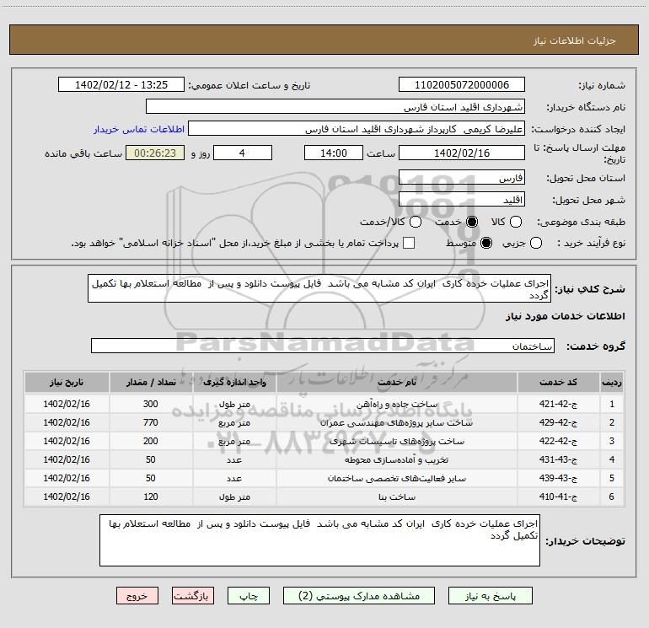This screenshot has height=628, width=649.
Task: Click the شرح کلی نیاز description box
Action: 319,288
